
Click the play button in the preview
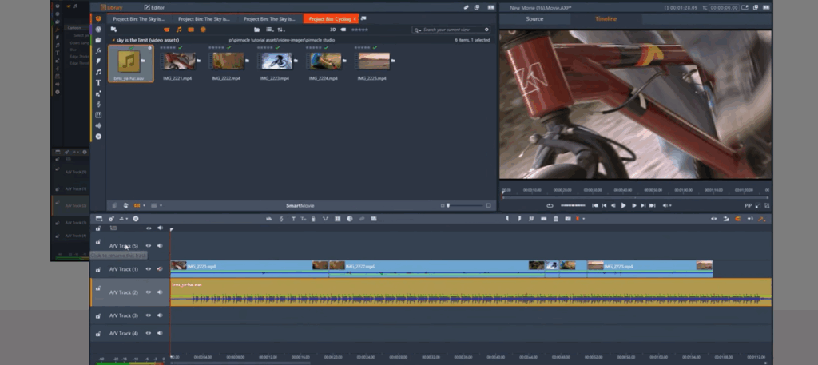point(623,206)
